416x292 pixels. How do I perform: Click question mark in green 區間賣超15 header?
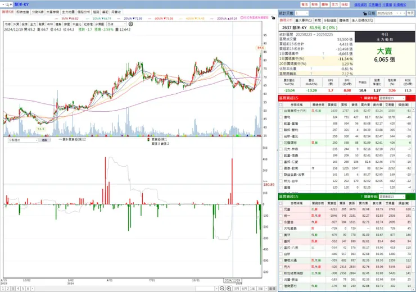pos(361,197)
